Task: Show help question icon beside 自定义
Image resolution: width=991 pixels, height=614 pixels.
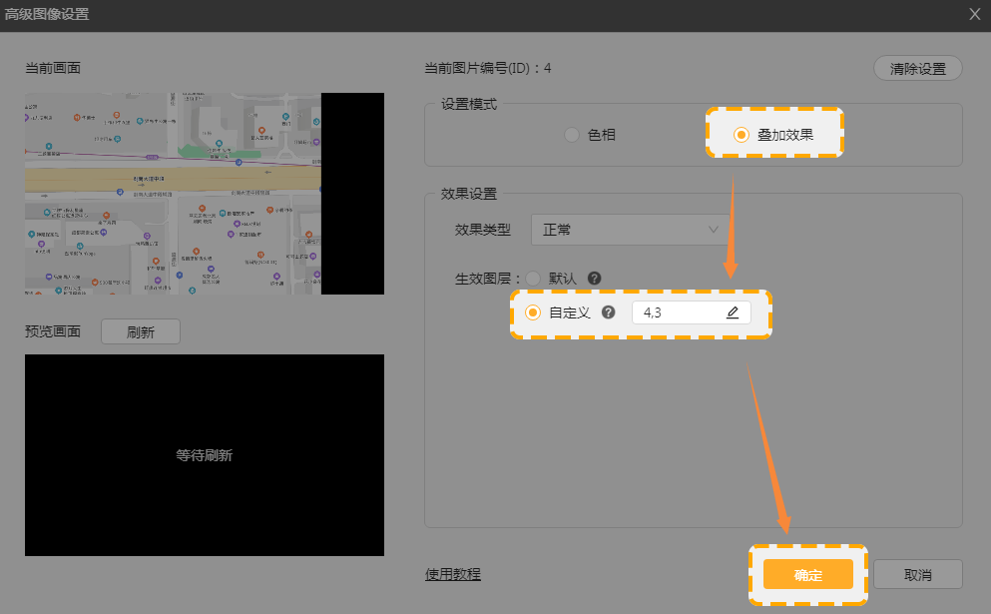Action: point(609,312)
